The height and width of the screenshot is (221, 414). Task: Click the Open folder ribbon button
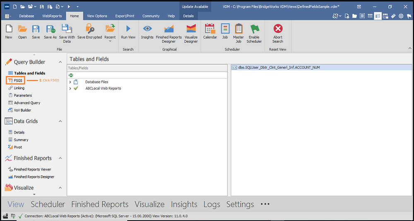coord(22,32)
